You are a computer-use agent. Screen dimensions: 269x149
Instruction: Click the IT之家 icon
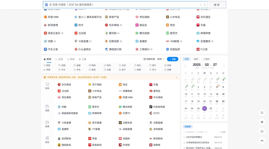coord(198,49)
